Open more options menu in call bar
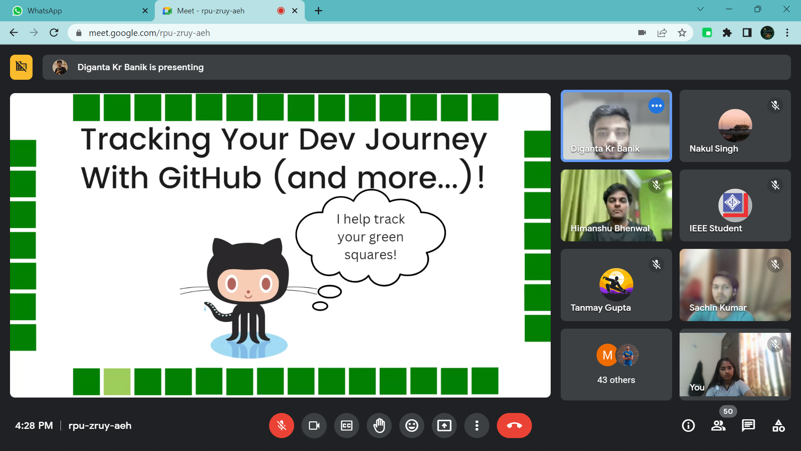The width and height of the screenshot is (801, 451). pyautogui.click(x=477, y=426)
